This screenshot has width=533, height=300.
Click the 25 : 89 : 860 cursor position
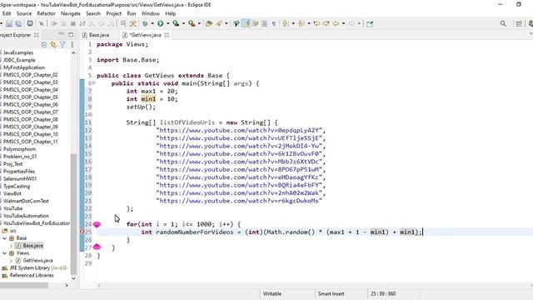pyautogui.click(x=383, y=293)
